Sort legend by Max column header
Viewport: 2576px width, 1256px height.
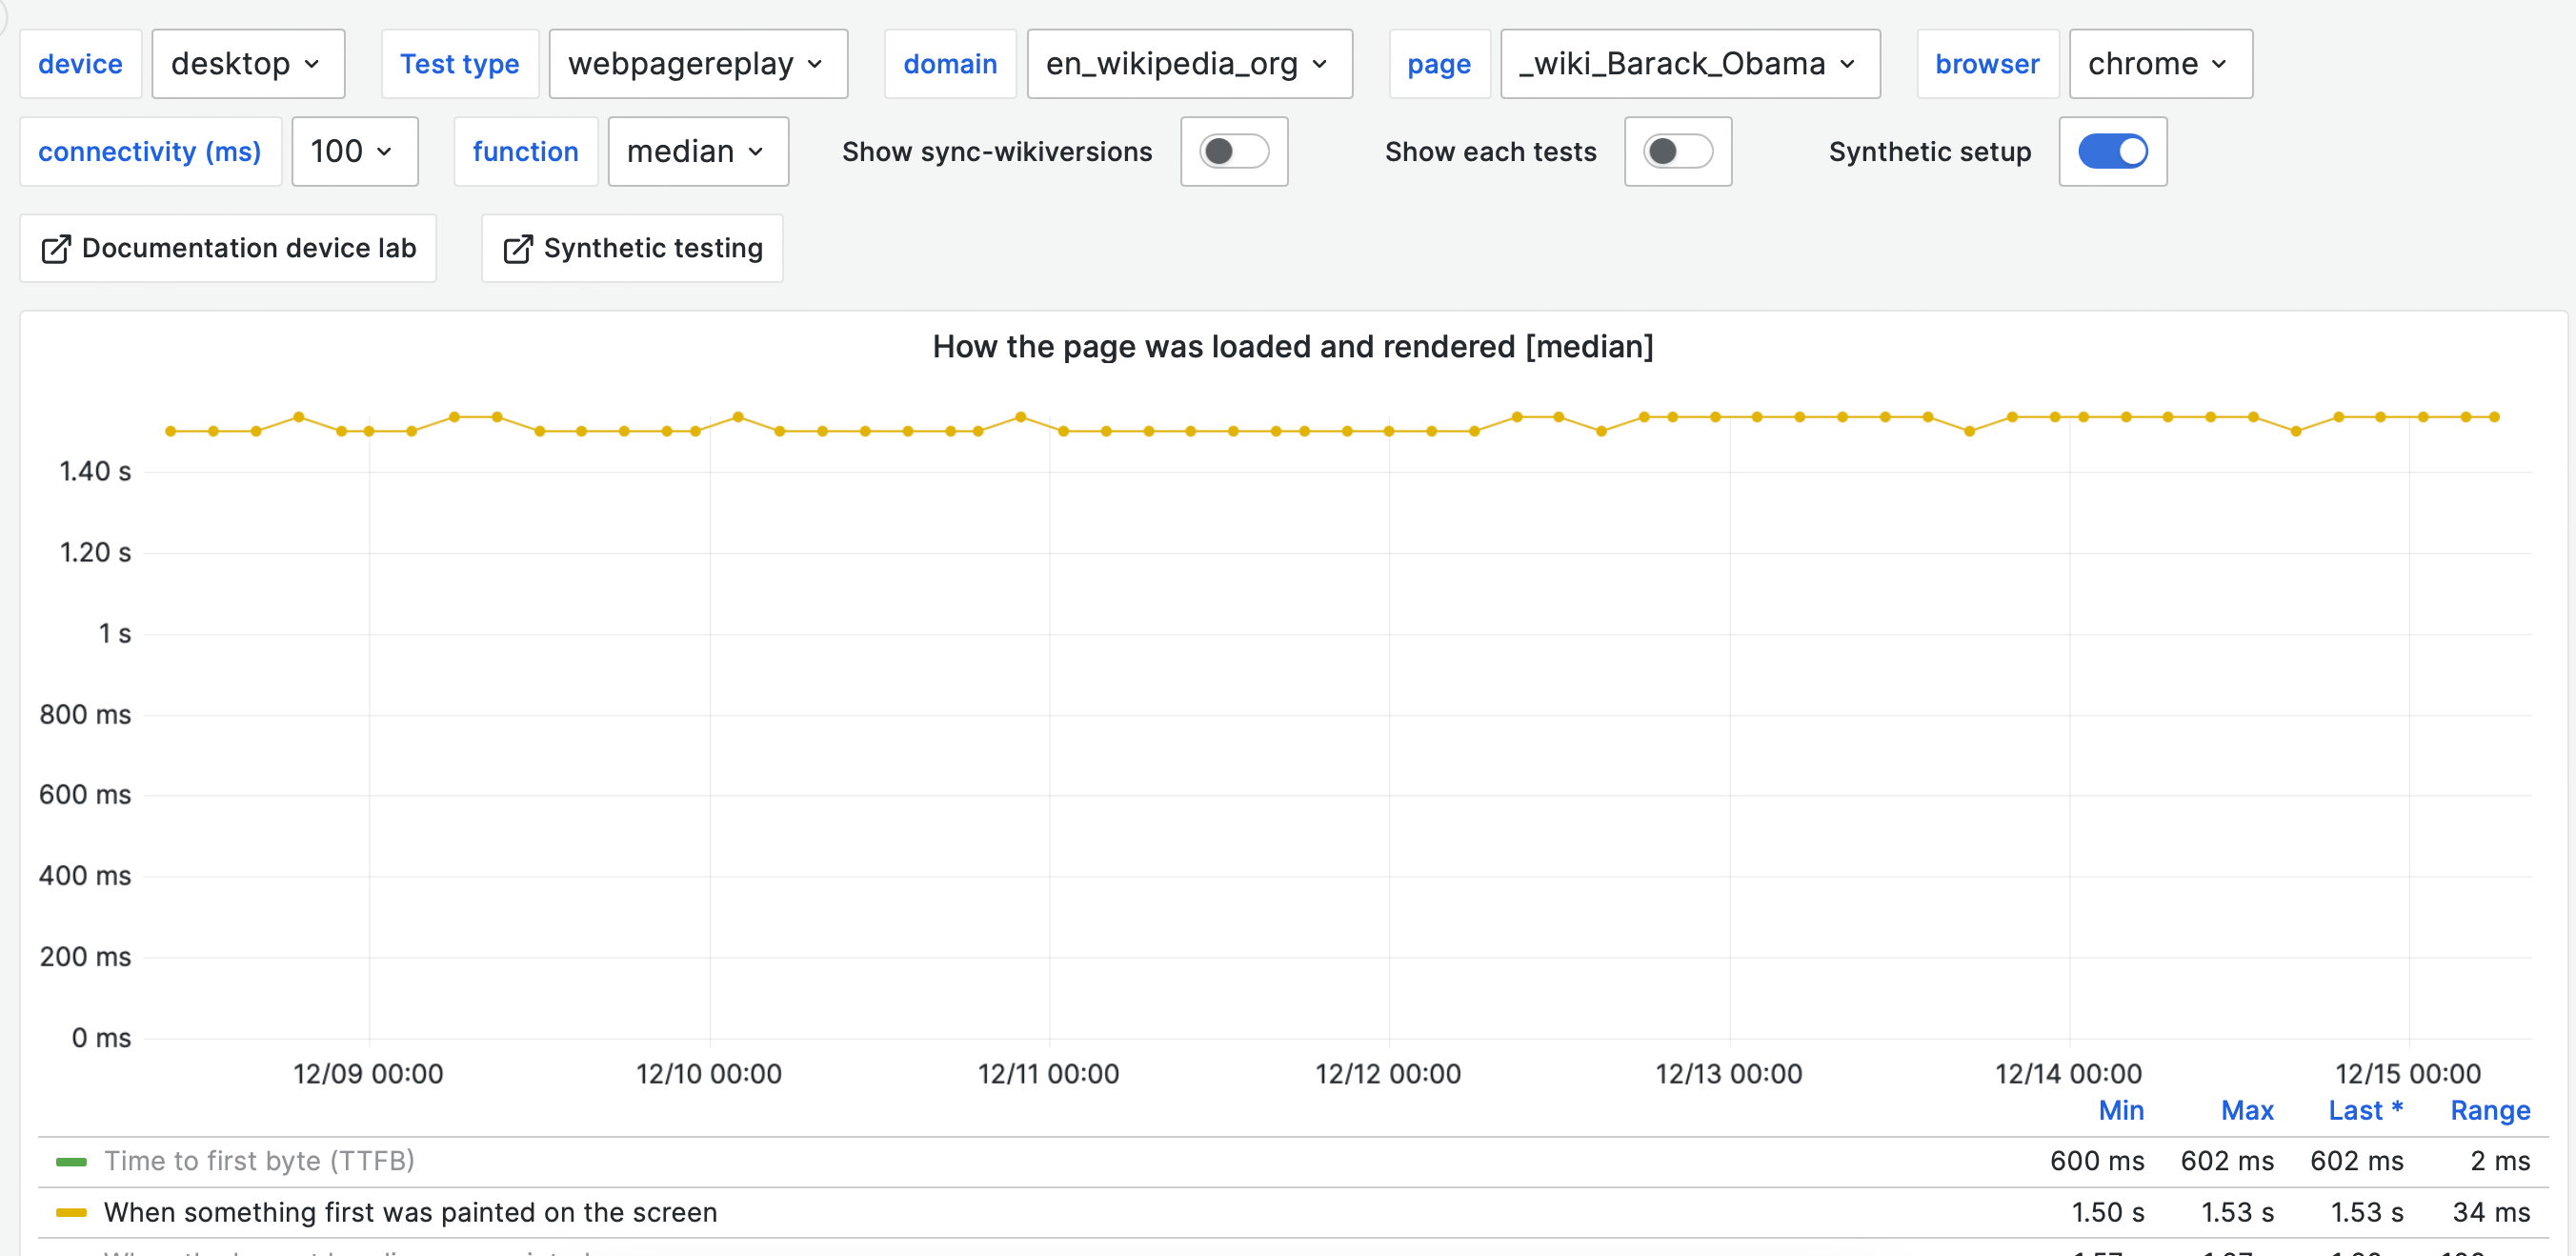2246,1110
